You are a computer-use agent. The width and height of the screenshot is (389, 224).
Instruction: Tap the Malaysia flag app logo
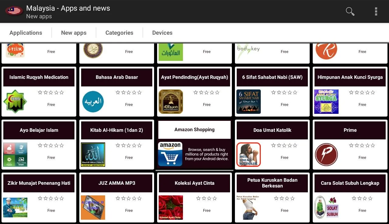point(14,11)
